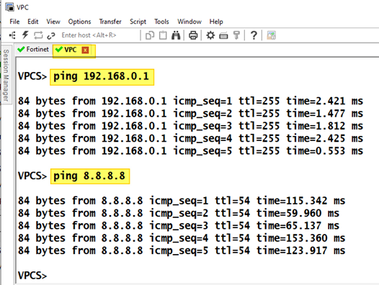
Task: Click the Paste clipboard icon
Action: [x=163, y=35]
